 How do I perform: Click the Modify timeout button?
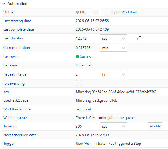[x=155, y=126]
